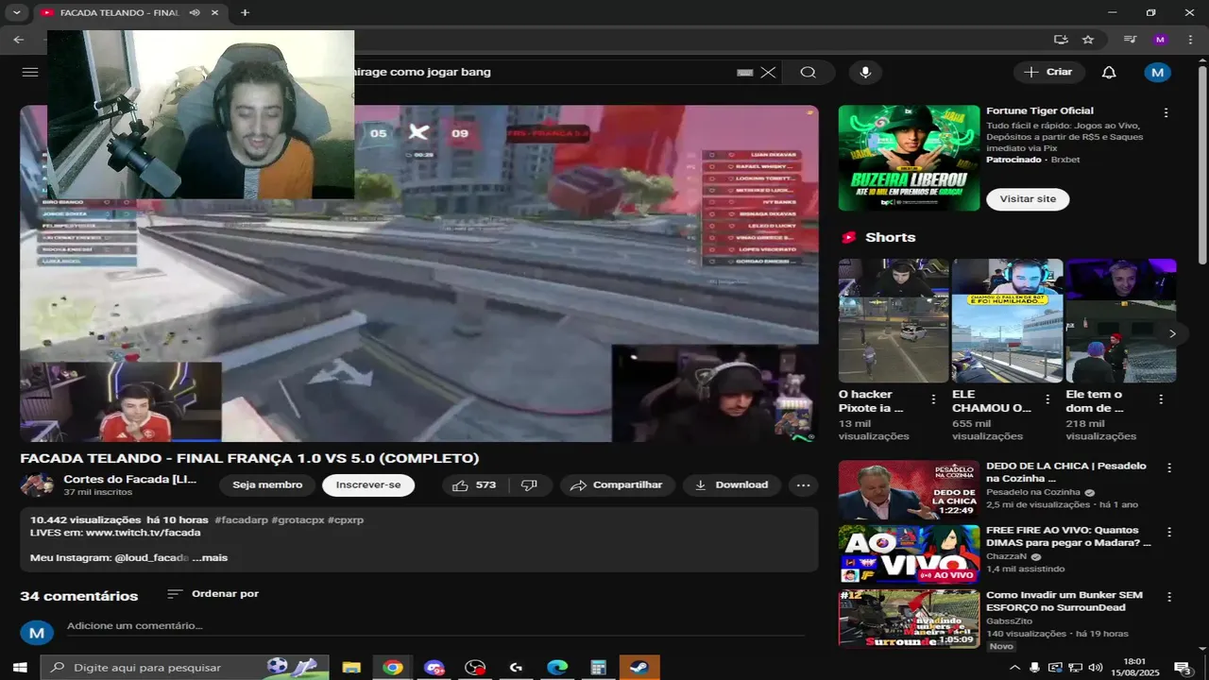The image size is (1209, 680).
Task: Click the Seja membro button
Action: [267, 485]
